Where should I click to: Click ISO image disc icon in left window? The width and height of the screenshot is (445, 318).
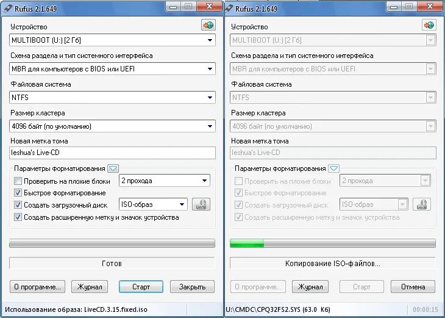pos(201,204)
